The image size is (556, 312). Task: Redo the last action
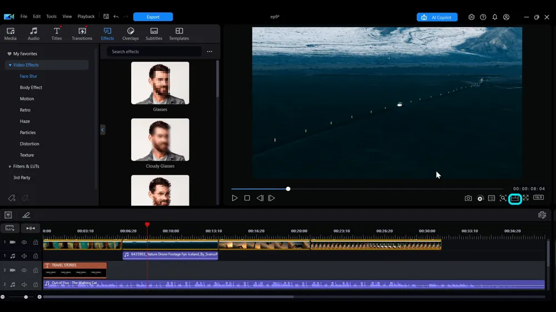click(126, 16)
